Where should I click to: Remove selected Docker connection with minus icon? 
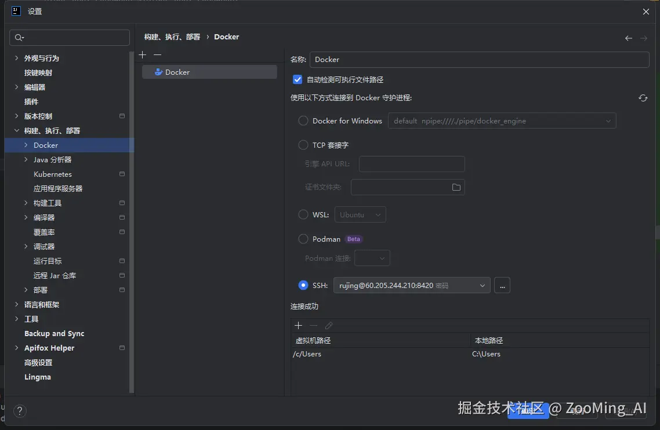click(x=157, y=54)
